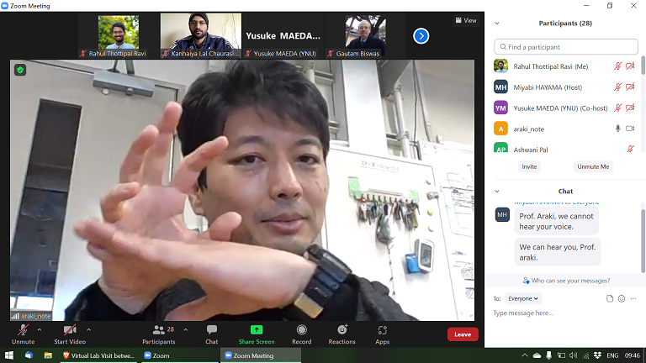
Task: Switch to Virtual Lab Visit taskbar window
Action: [x=98, y=355]
